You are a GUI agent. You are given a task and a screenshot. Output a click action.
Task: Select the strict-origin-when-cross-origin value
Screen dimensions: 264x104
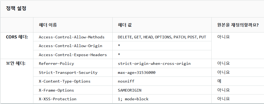(x=154, y=64)
